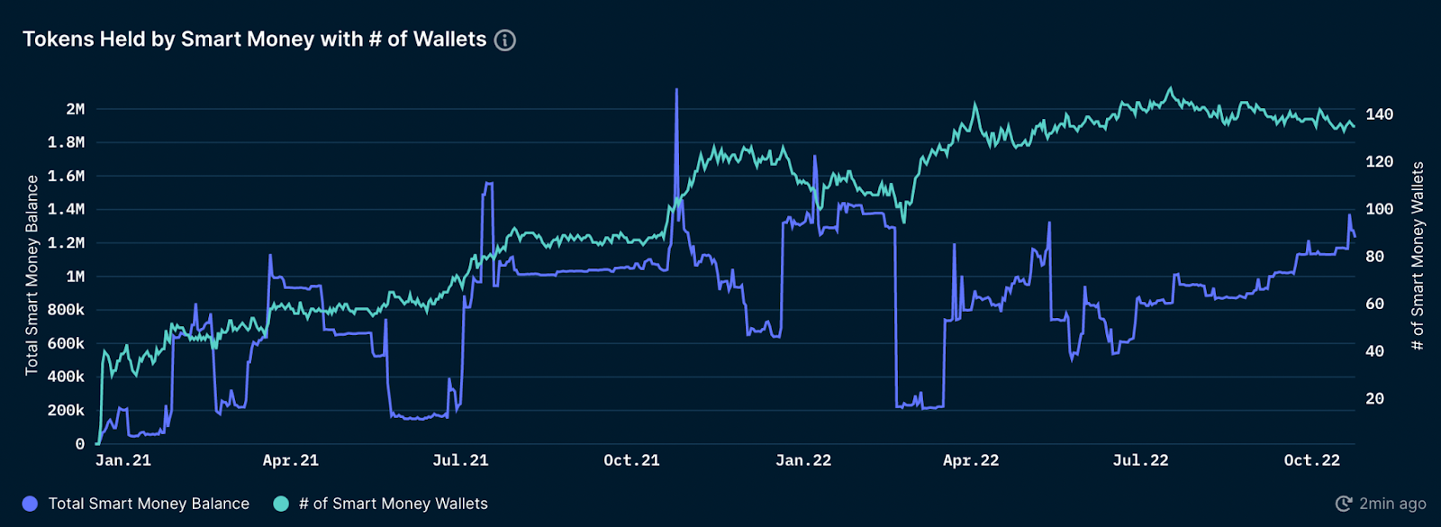Click the info icon beside the chart title
Screen dimensions: 1441x527
[505, 40]
